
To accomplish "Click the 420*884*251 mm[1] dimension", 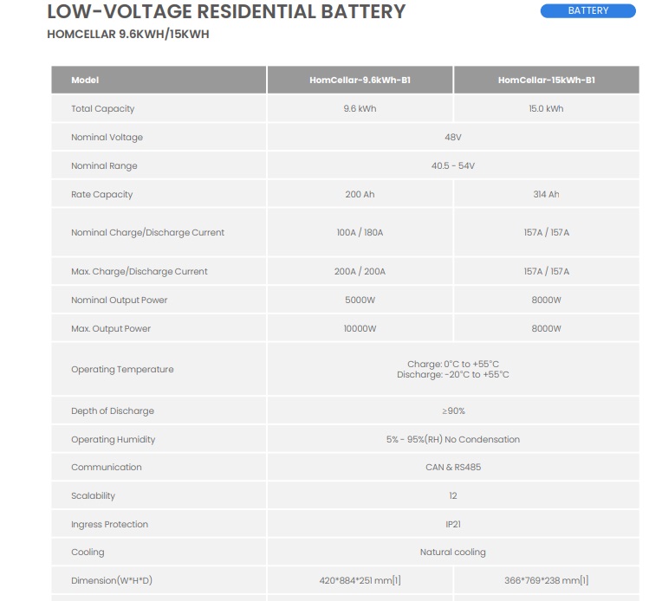I will tap(360, 580).
